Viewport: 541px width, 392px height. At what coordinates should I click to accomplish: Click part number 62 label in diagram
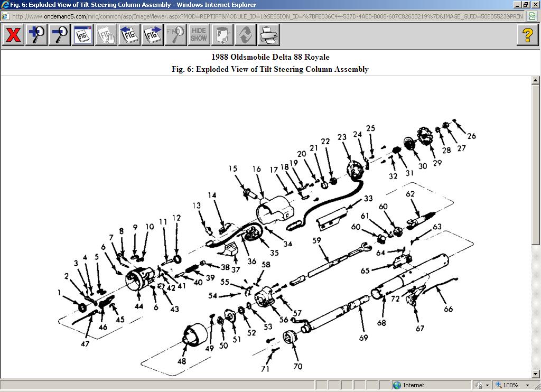(x=410, y=193)
